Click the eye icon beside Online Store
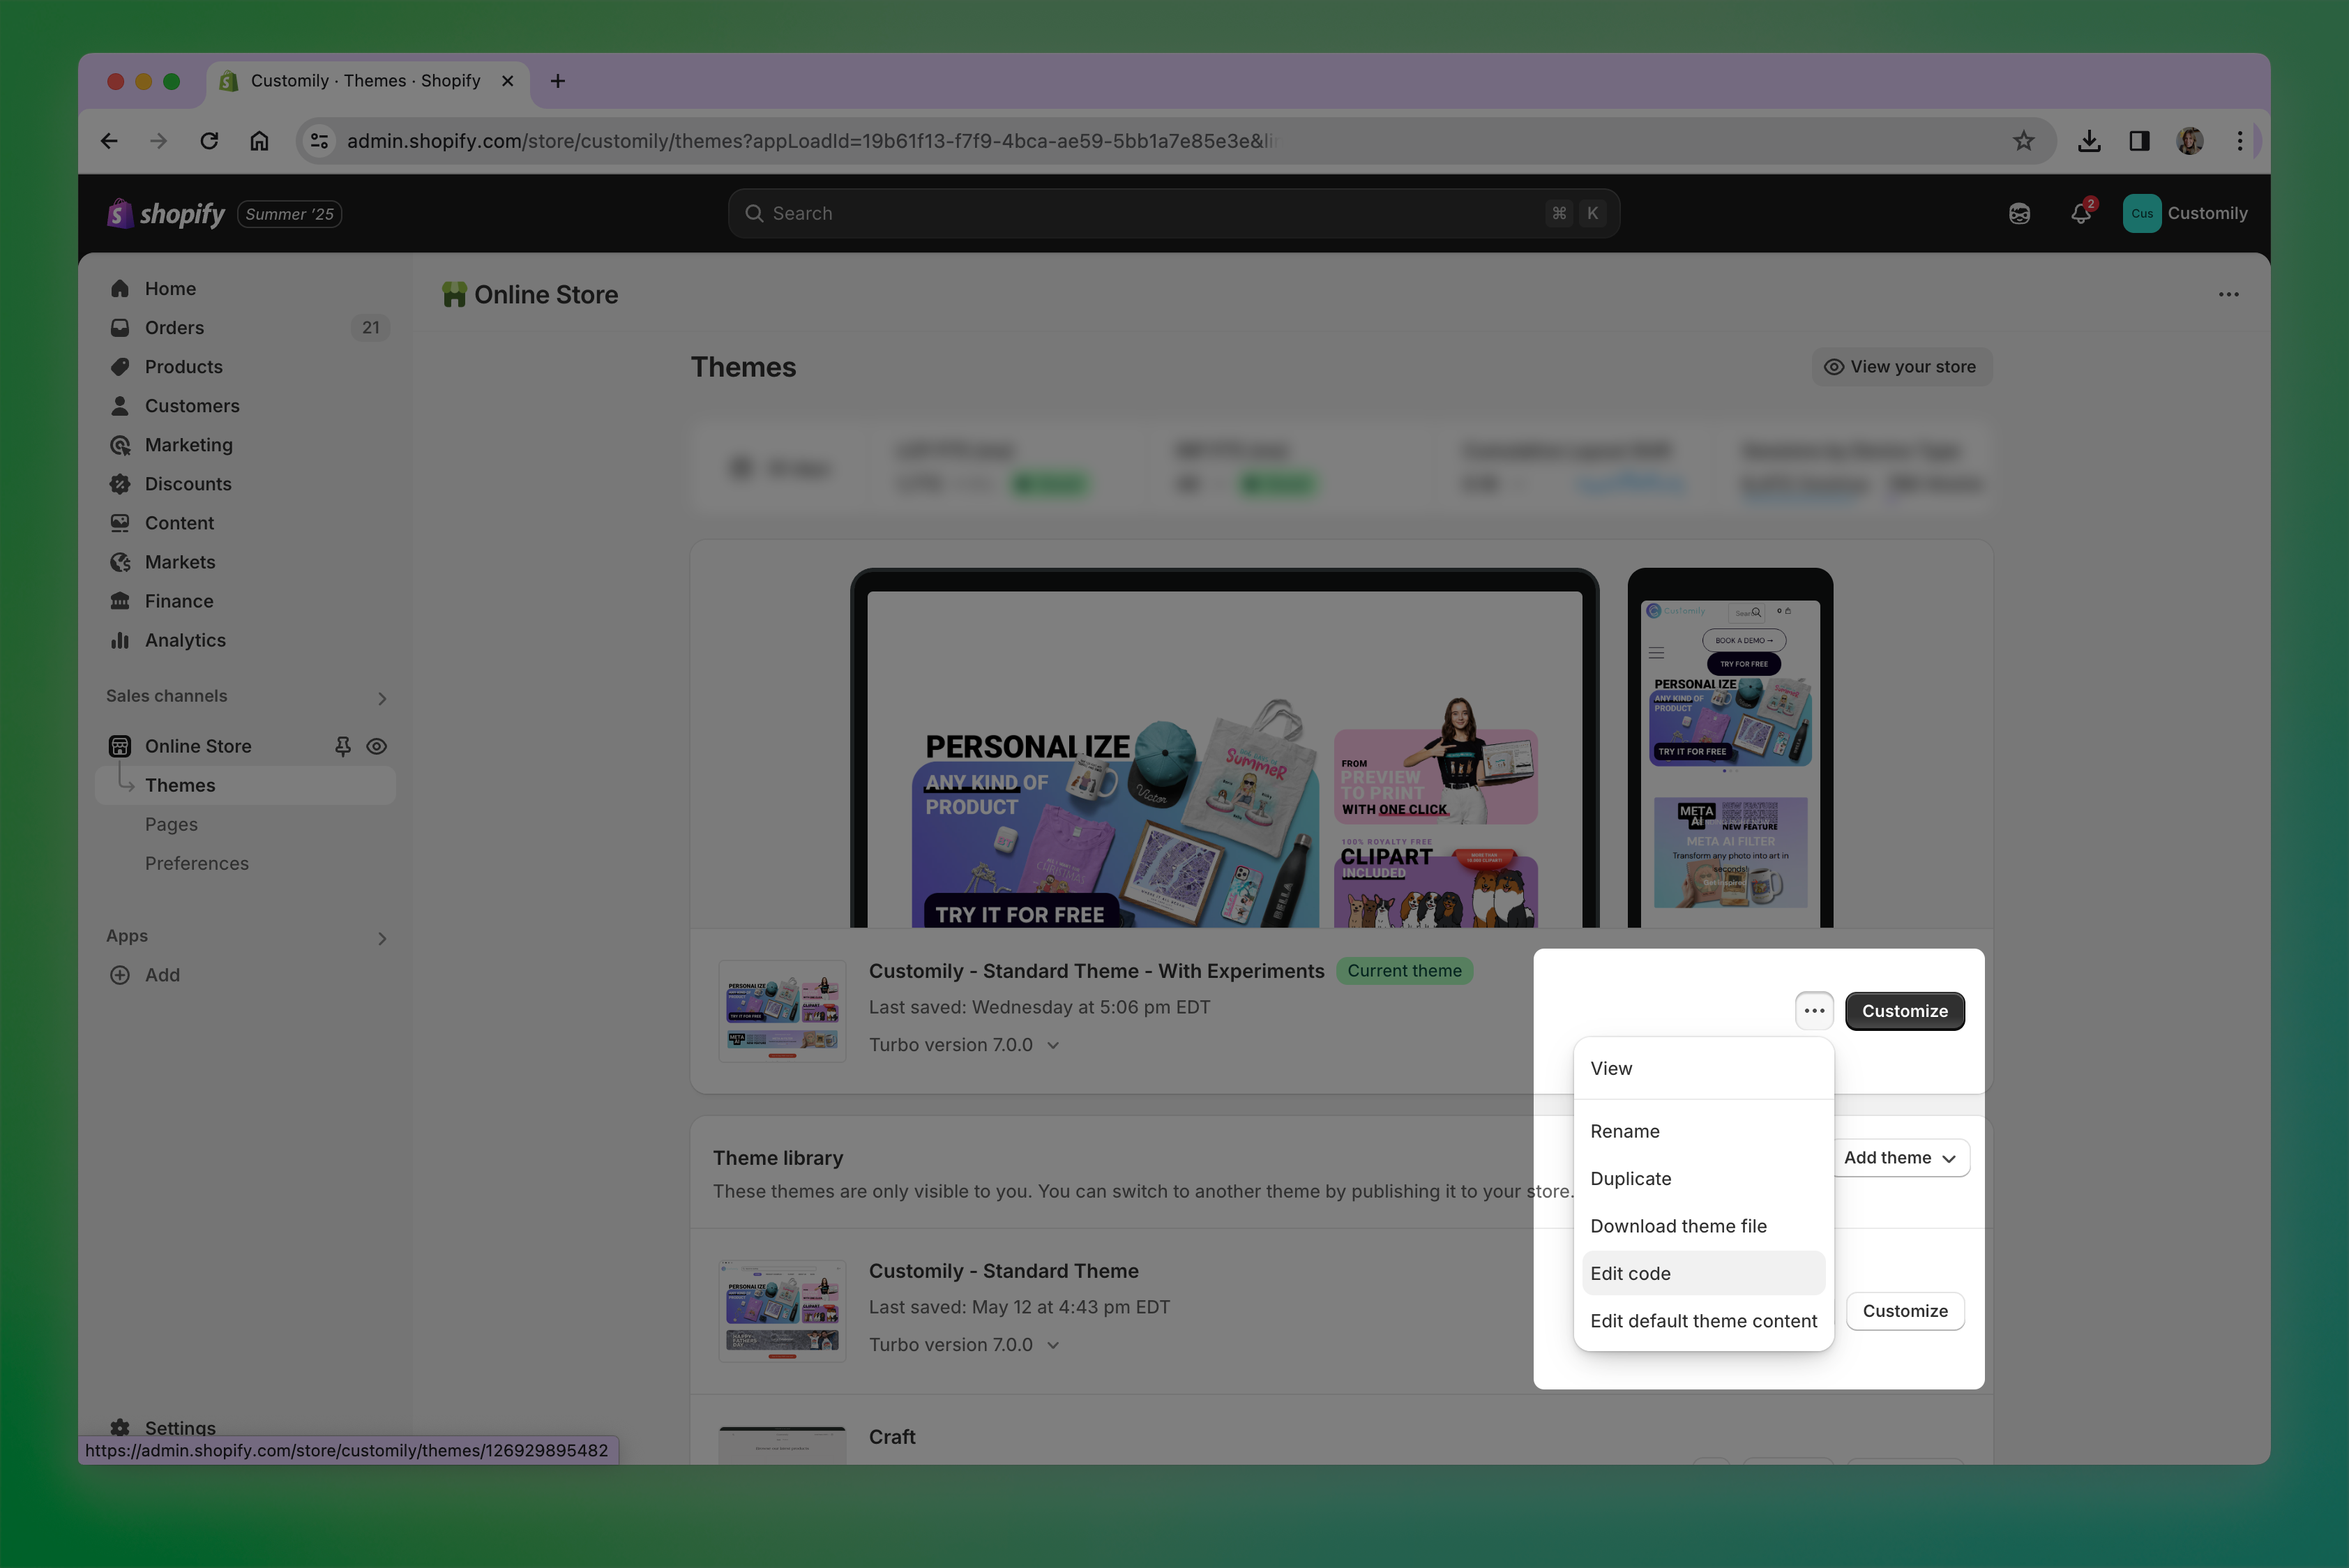2349x1568 pixels. [x=377, y=746]
